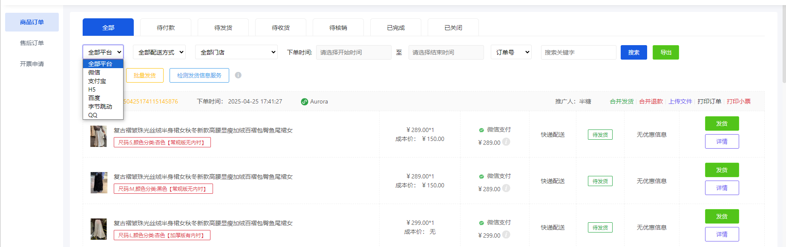The width and height of the screenshot is (786, 247).
Task: Switch to the 已完成 tab
Action: click(x=396, y=28)
